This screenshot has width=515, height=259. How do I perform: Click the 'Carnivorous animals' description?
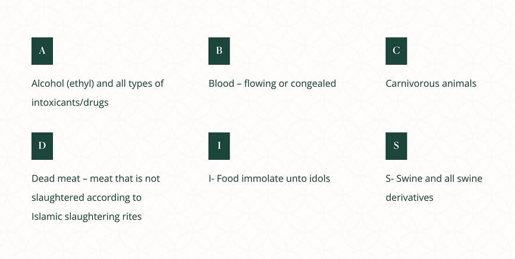coord(431,84)
